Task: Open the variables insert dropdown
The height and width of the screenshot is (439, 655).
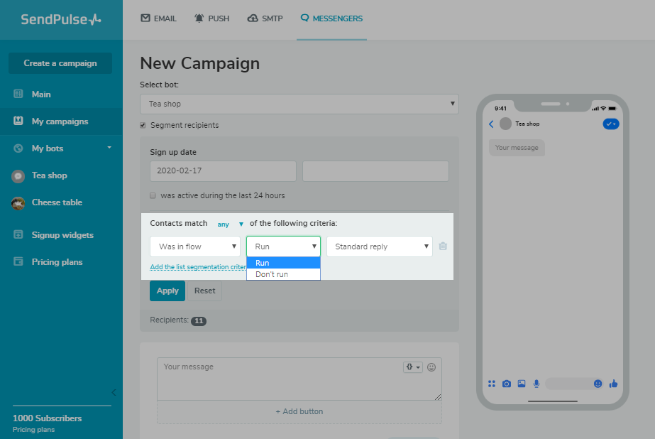Action: 413,367
